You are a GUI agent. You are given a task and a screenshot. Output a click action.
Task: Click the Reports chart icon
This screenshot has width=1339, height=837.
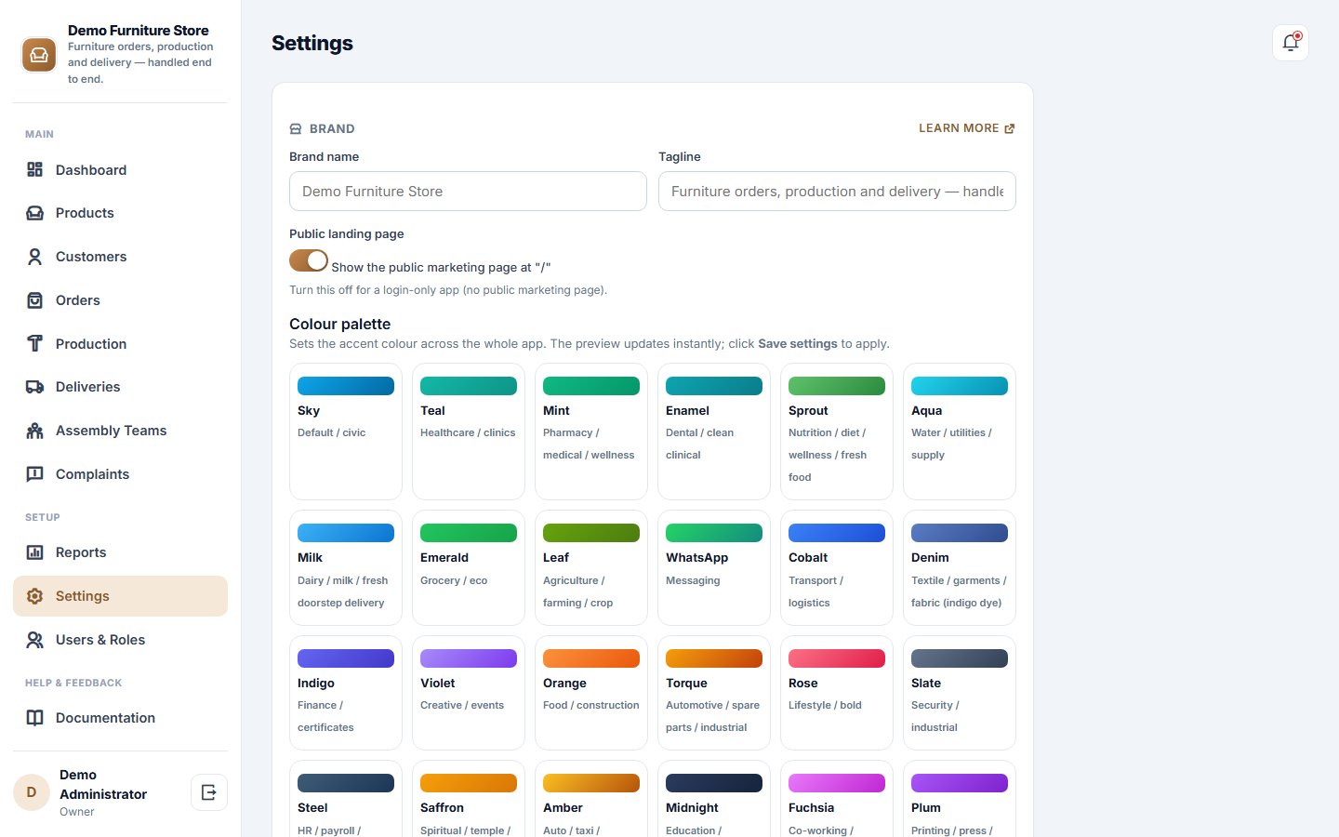point(35,552)
